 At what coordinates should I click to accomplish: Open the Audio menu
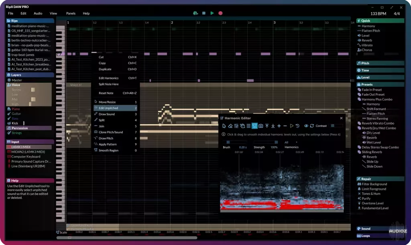[38, 13]
